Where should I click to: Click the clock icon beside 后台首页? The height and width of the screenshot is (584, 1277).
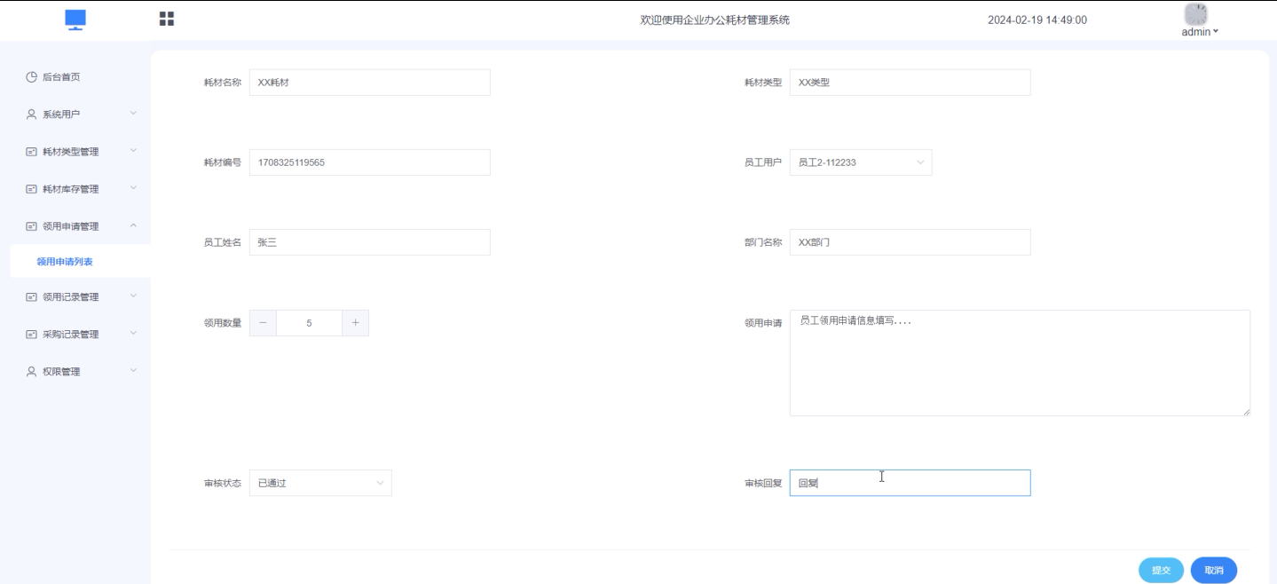tap(32, 77)
